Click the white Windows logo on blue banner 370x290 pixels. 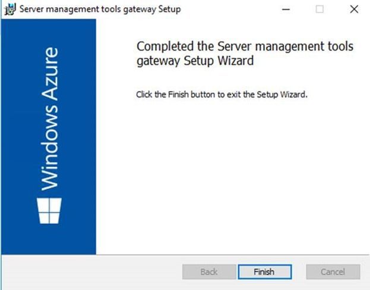pos(49,211)
